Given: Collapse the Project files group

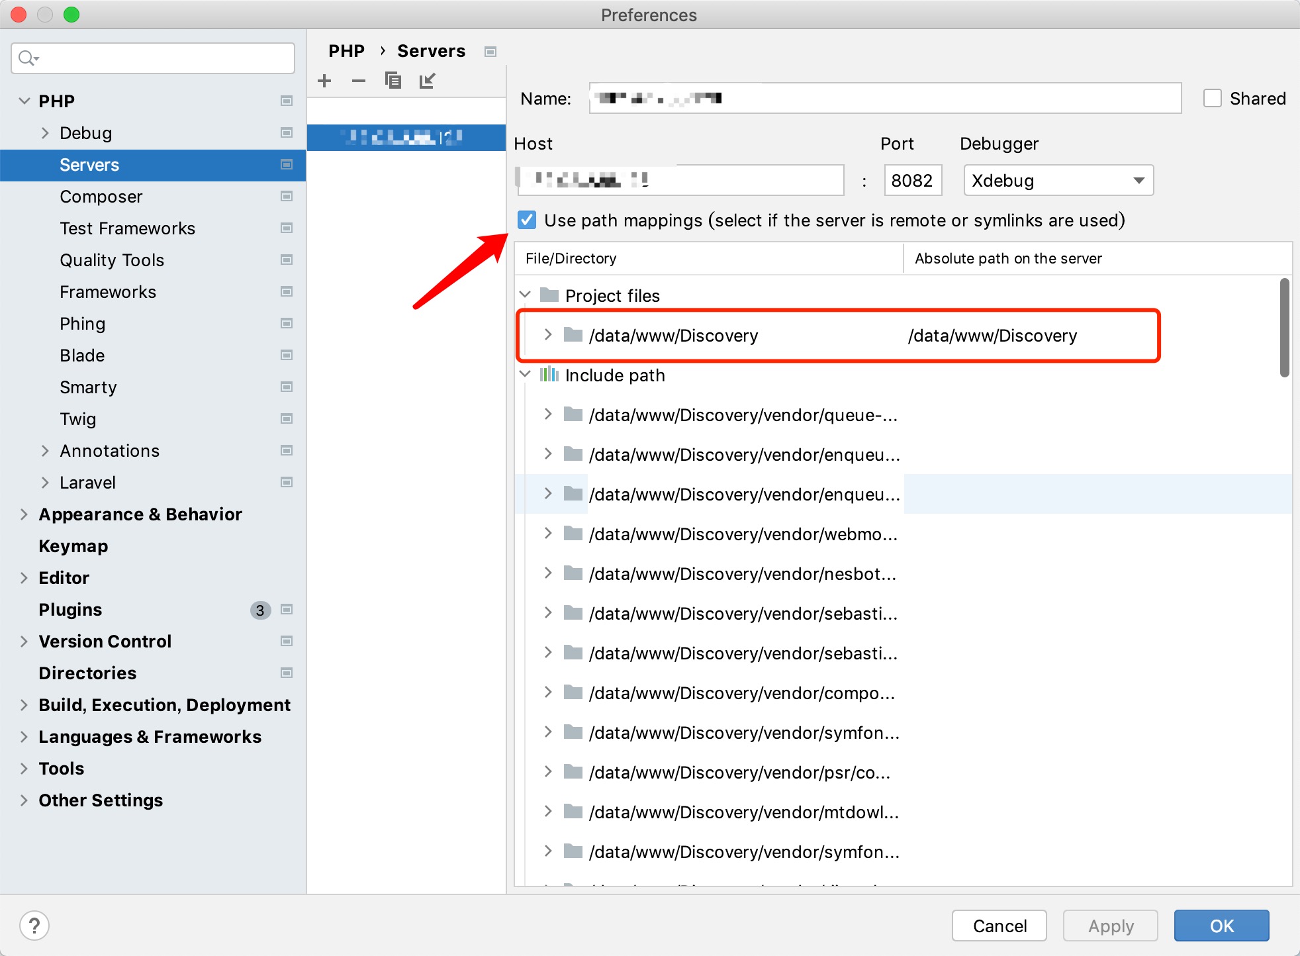Looking at the screenshot, I should click(526, 295).
